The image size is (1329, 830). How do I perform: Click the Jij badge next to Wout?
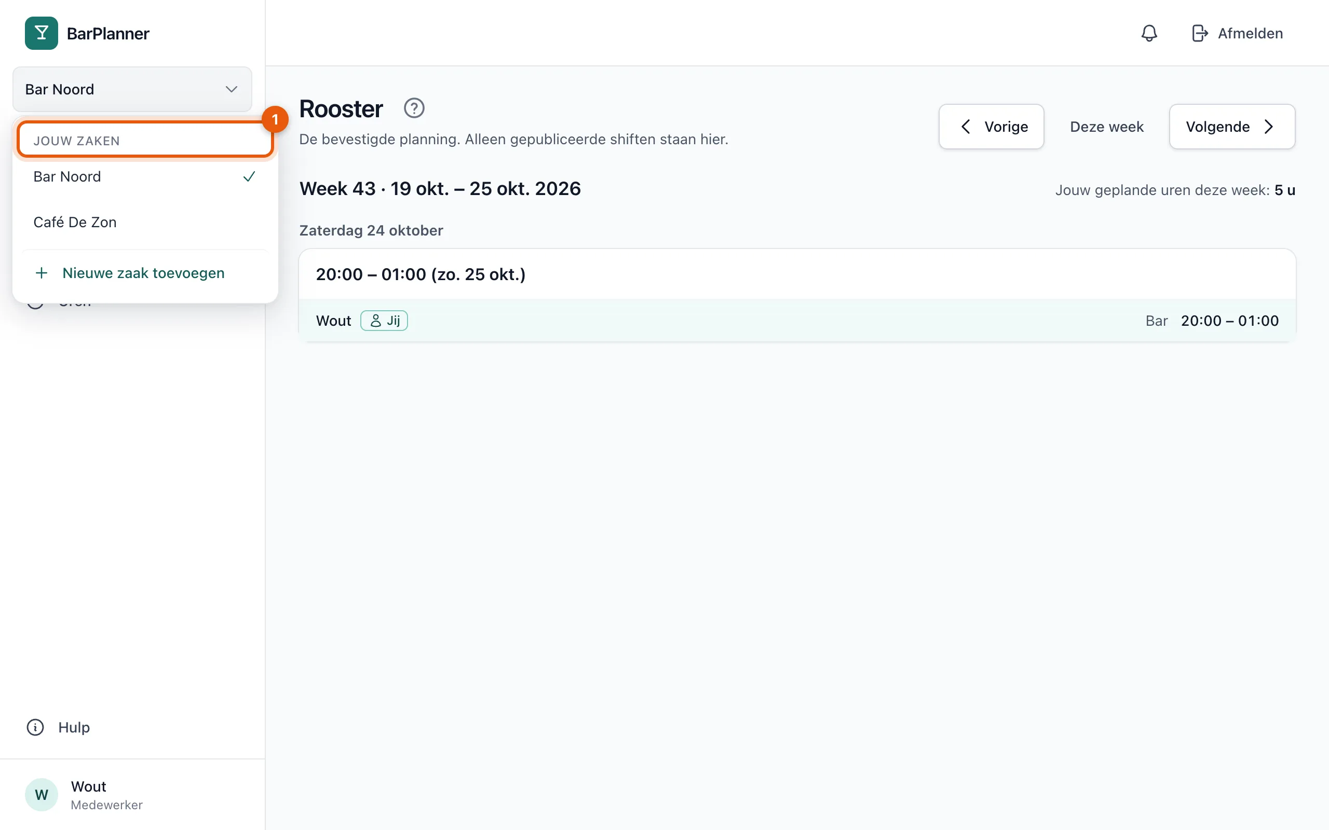tap(384, 321)
